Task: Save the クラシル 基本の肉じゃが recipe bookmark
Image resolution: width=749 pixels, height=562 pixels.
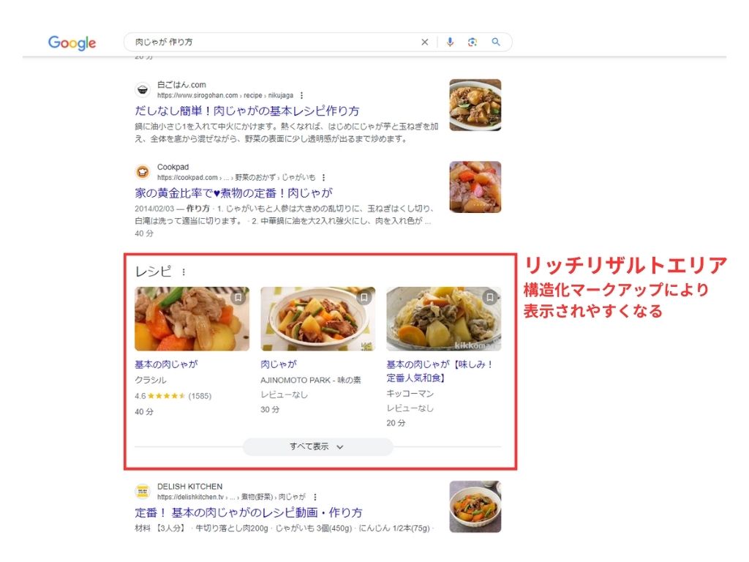Action: pos(239,296)
